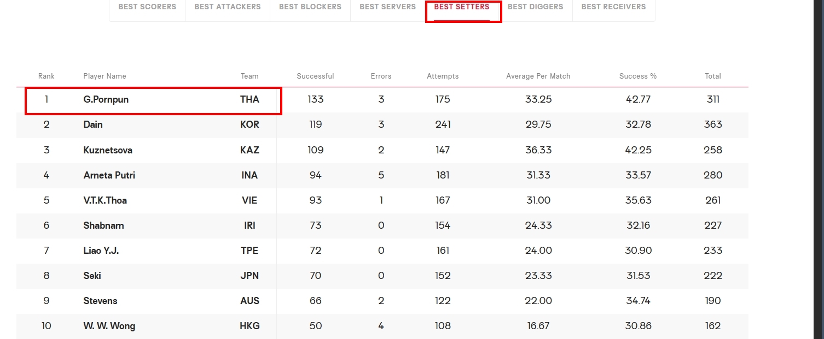
Task: Open player G.Pornpun's name
Action: pos(106,99)
